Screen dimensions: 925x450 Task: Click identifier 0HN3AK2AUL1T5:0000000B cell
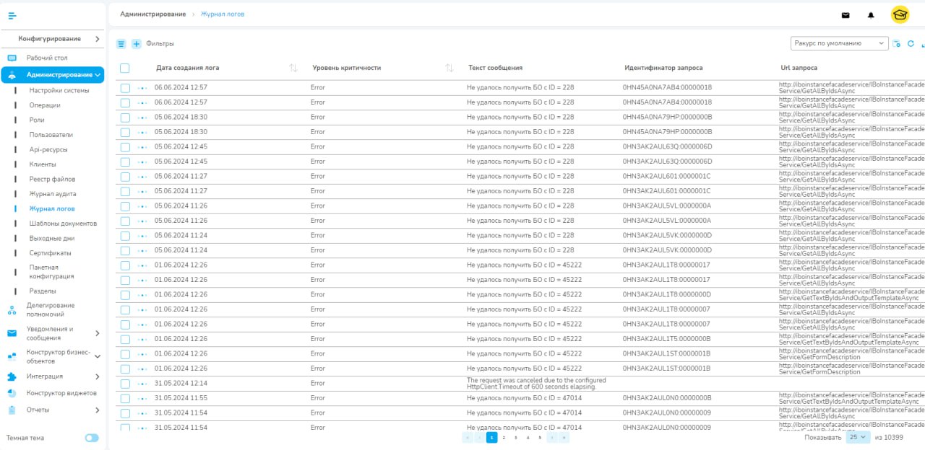pyautogui.click(x=666, y=339)
